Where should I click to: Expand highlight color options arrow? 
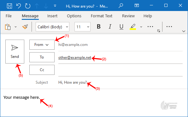point(141,27)
